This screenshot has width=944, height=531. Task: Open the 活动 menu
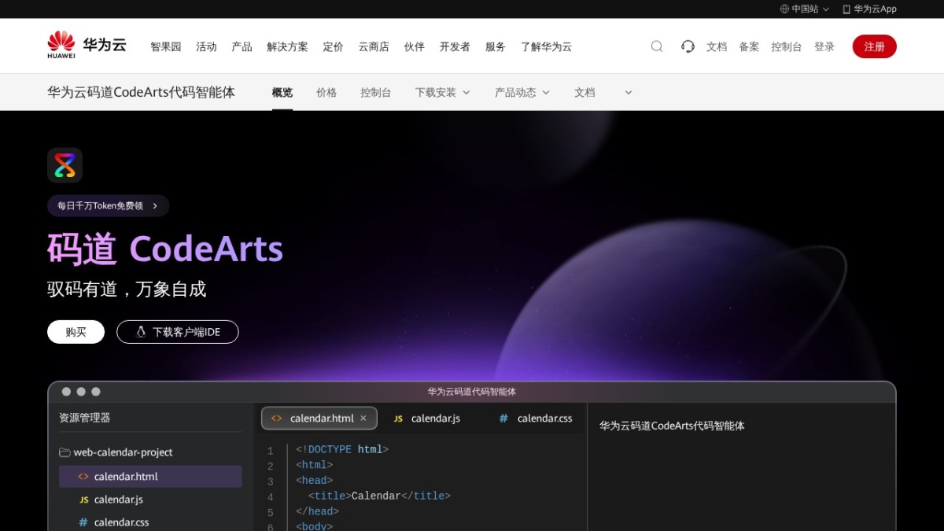(206, 46)
